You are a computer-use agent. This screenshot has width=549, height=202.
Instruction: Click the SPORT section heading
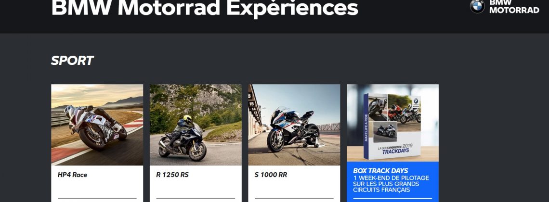72,61
